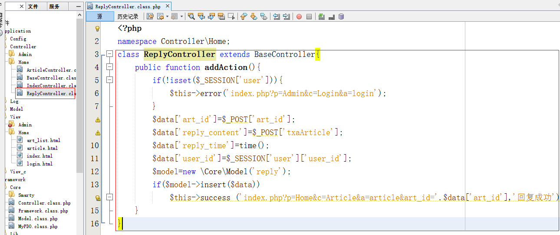The width and height of the screenshot is (560, 235).
Task: Toggle Rectangular Selection mode icon
Action: tap(231, 17)
